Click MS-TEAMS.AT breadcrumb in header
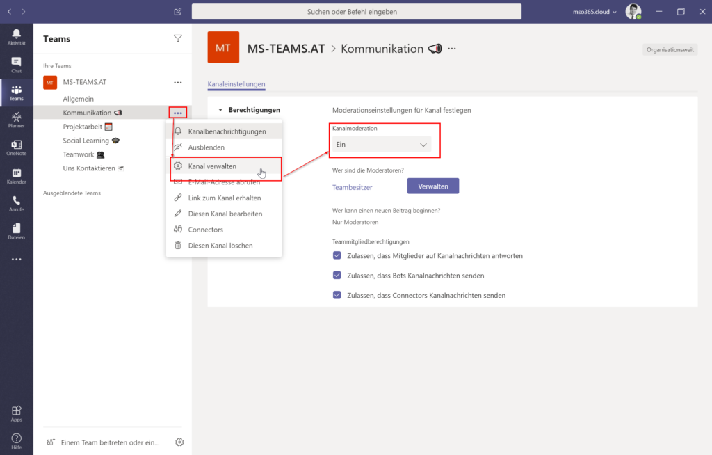This screenshot has height=455, width=712. coord(286,49)
